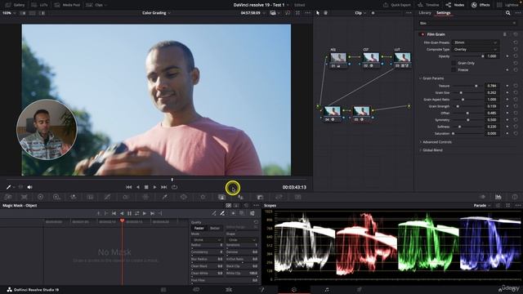Open the Lightbox view
Screen dimensions: 523x294
507,5
